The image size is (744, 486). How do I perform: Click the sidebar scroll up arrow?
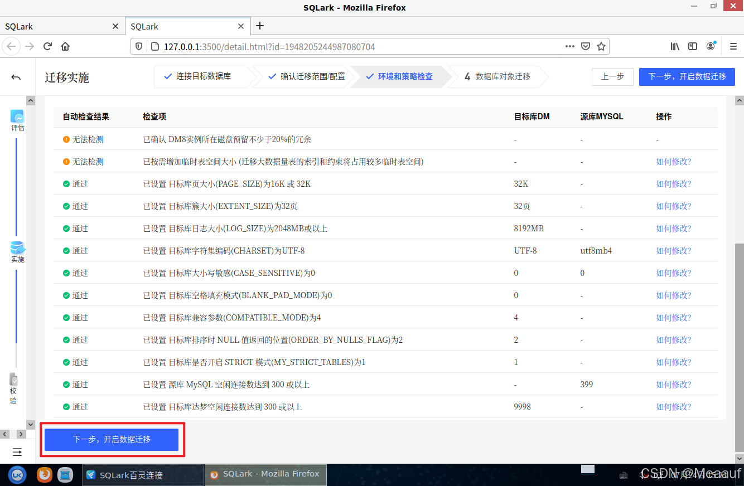point(31,100)
